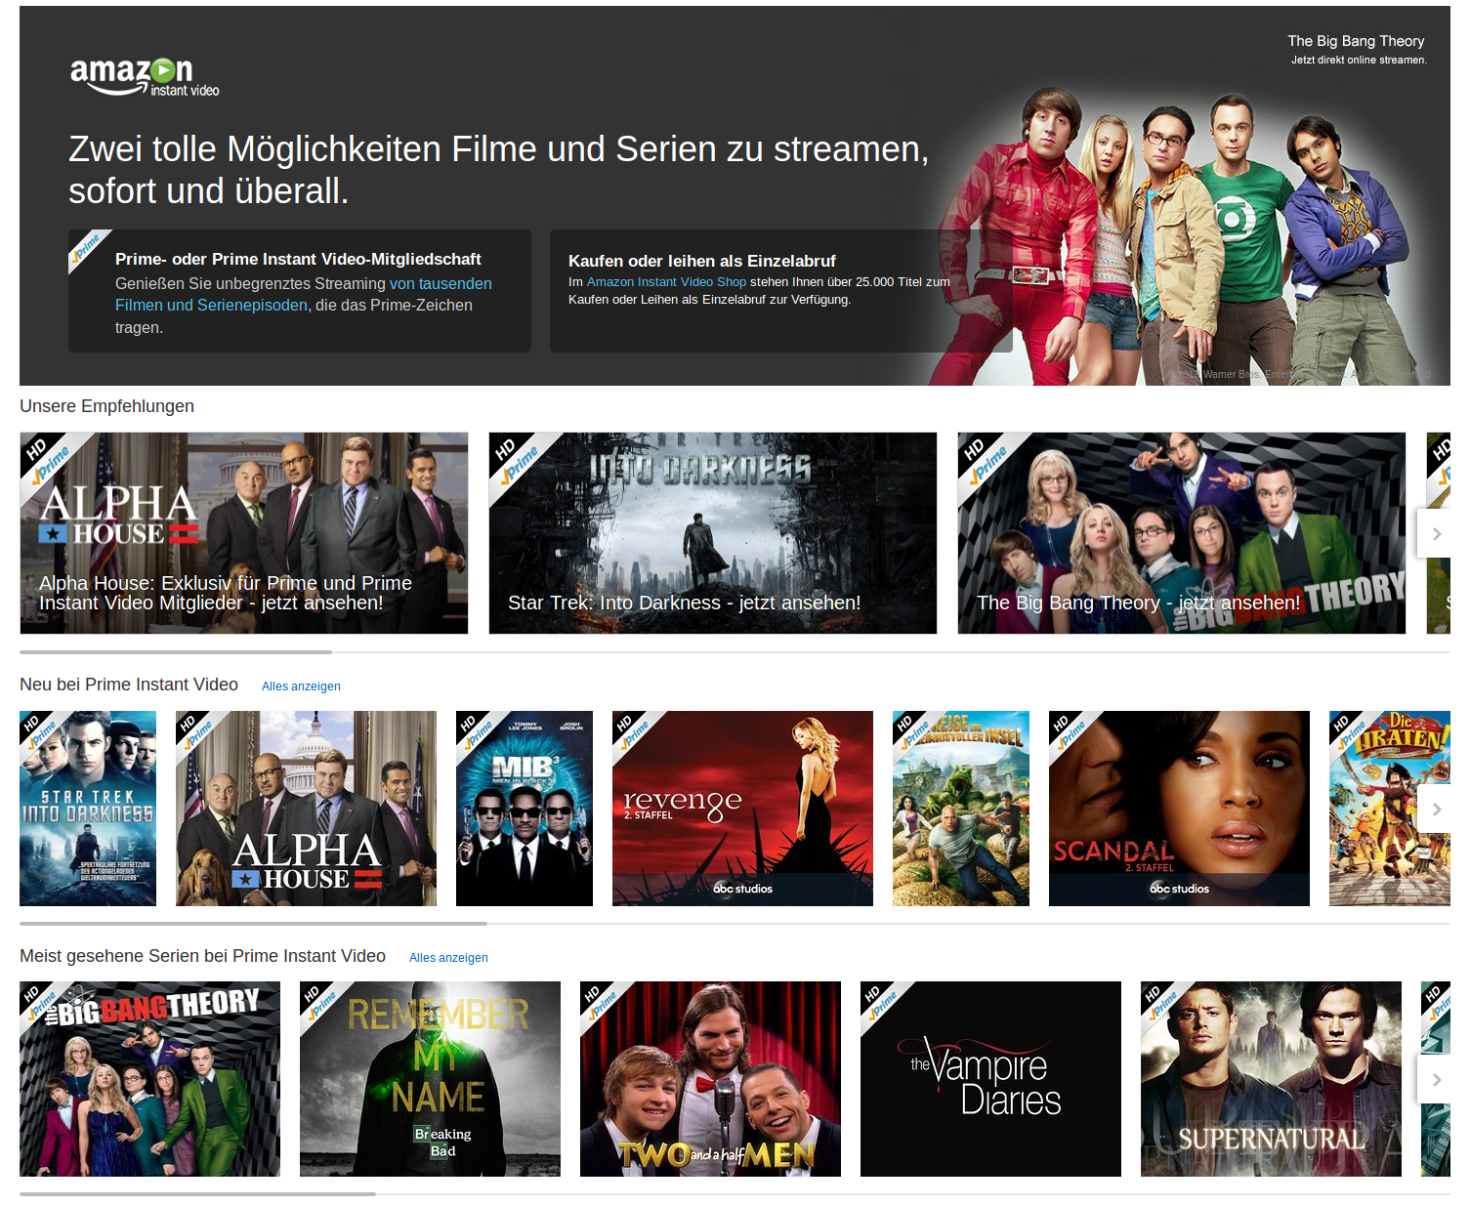The height and width of the screenshot is (1205, 1470).
Task: Select the Die Piraten movie poster
Action: [1390, 809]
